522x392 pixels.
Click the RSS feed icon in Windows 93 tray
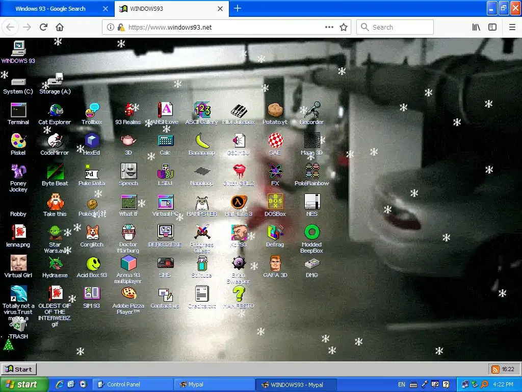[495, 370]
